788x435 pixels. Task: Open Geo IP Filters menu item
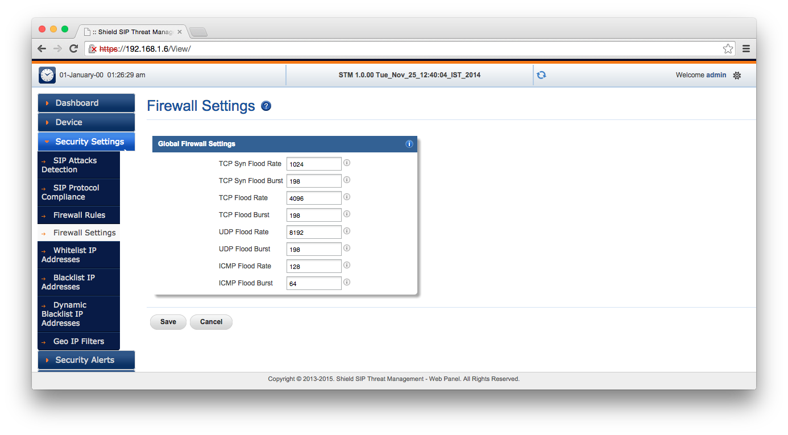click(x=78, y=341)
